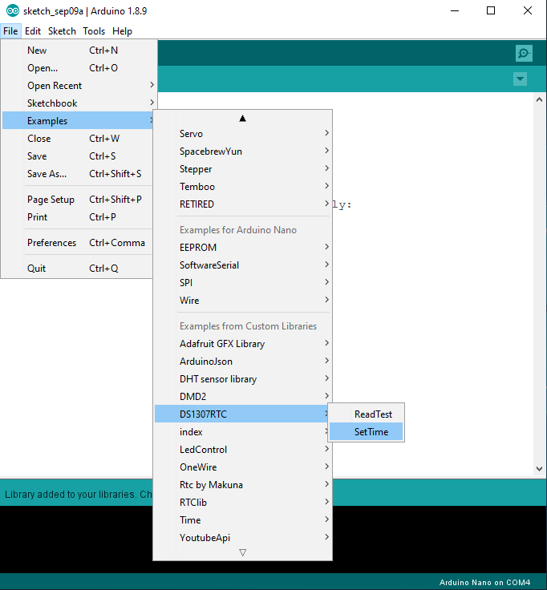The height and width of the screenshot is (590, 547).
Task: Choose Quit in the File menu
Action: pyautogui.click(x=78, y=269)
